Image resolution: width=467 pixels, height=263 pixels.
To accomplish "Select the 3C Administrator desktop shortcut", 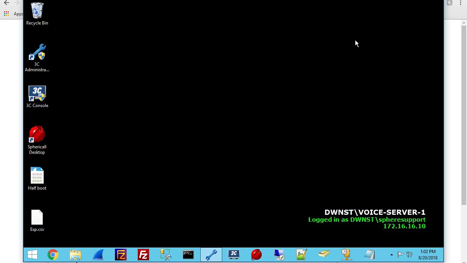I will [37, 58].
